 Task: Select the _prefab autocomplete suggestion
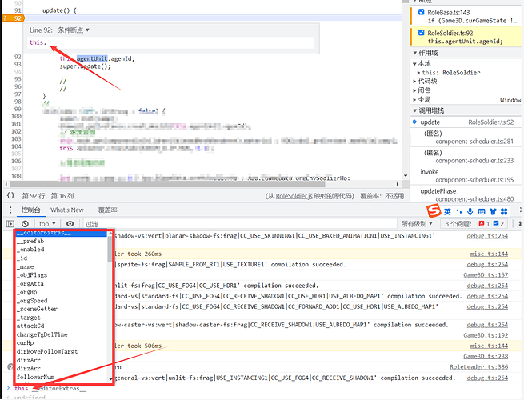point(30,241)
